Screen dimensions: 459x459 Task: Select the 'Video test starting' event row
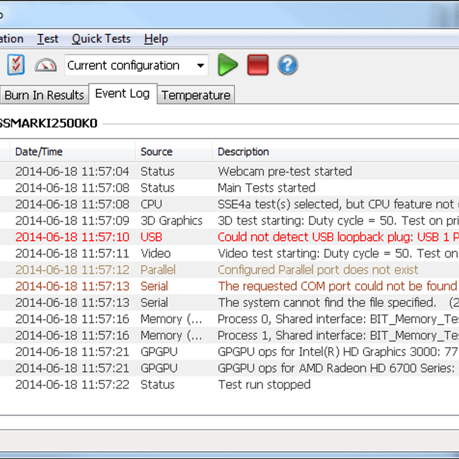(x=229, y=253)
